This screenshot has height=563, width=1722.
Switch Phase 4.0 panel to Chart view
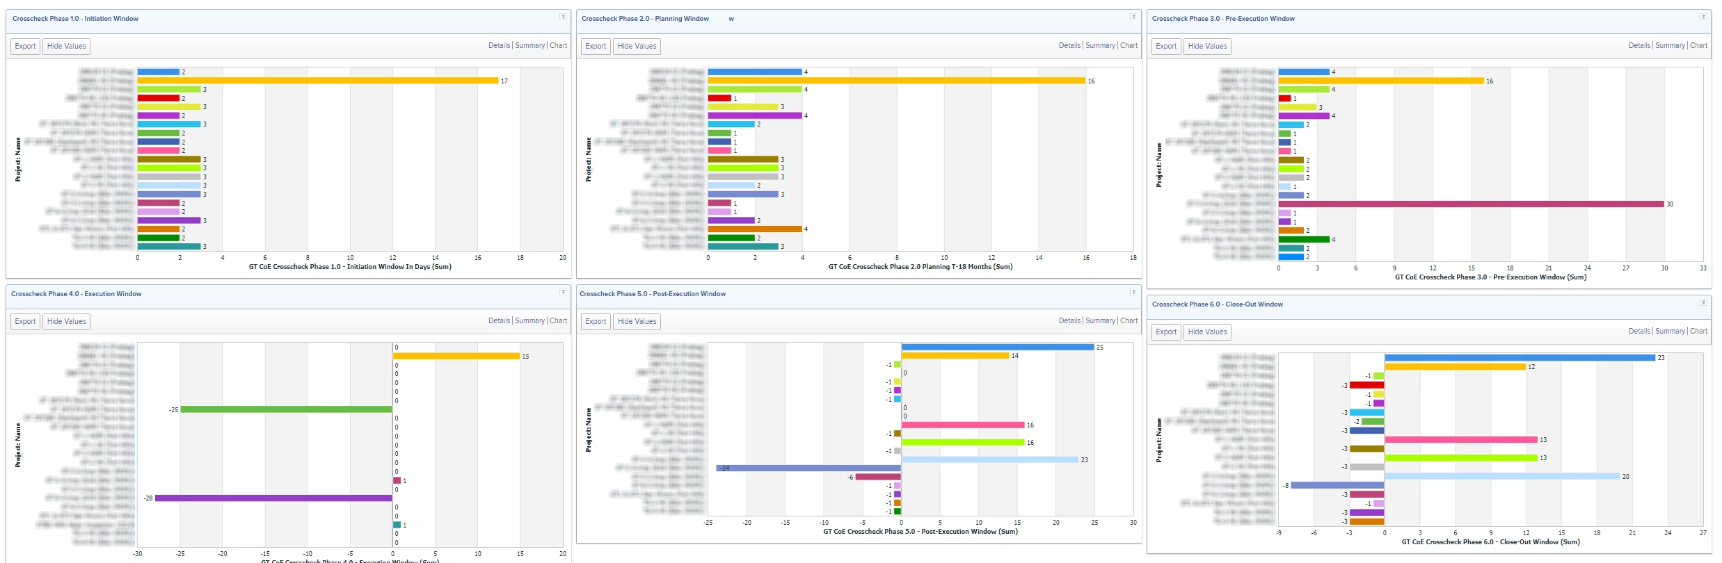pos(559,321)
